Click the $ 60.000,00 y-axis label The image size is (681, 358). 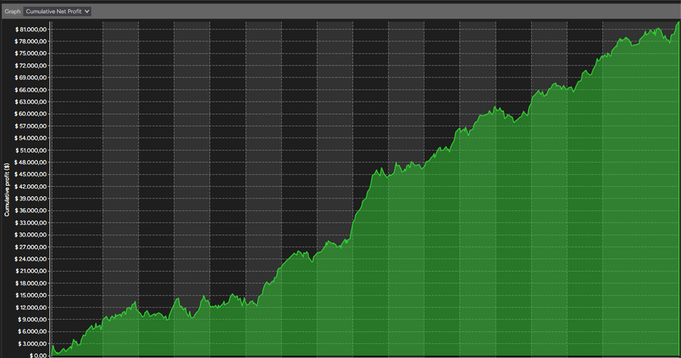click(x=31, y=114)
